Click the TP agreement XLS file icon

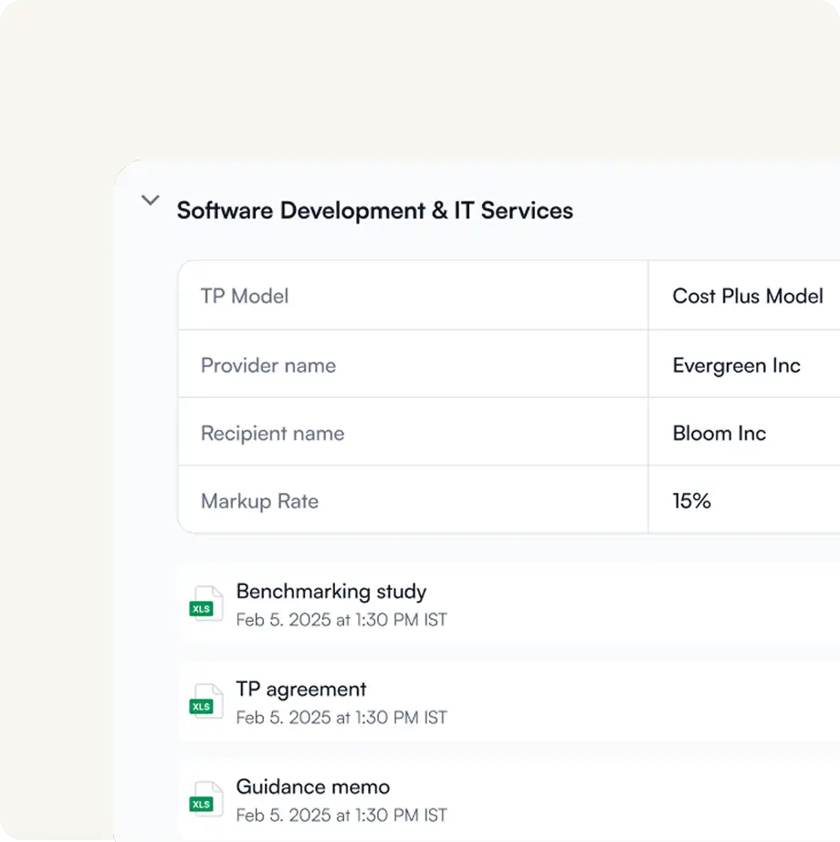pos(205,702)
